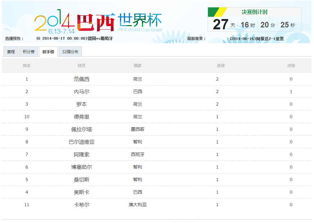The height and width of the screenshot is (223, 314).
Task: Select the 射手榜 tab
Action: 48,51
